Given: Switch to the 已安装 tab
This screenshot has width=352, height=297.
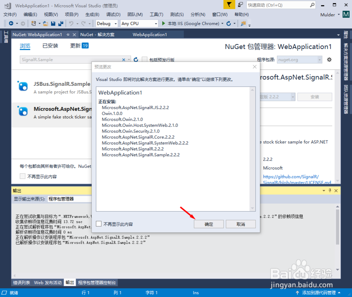Looking at the screenshot, I should pyautogui.click(x=50, y=46).
